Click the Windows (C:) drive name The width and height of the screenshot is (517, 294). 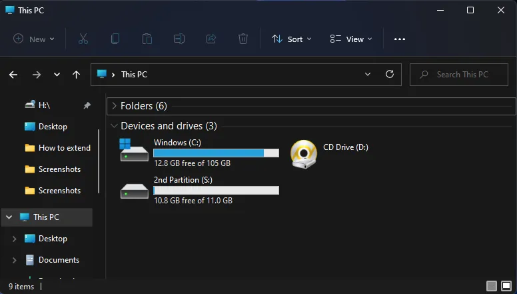coord(177,143)
